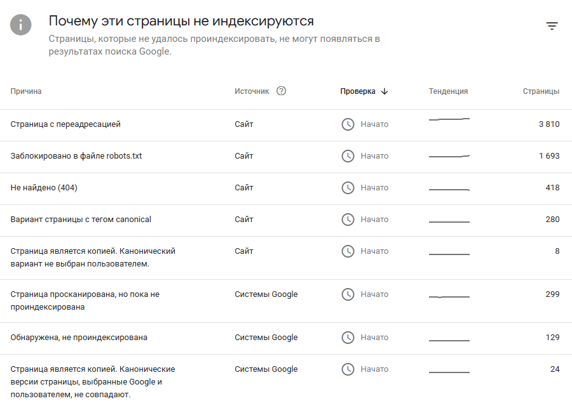Open the Не найдено (404) row
572x408 pixels.
point(44,188)
